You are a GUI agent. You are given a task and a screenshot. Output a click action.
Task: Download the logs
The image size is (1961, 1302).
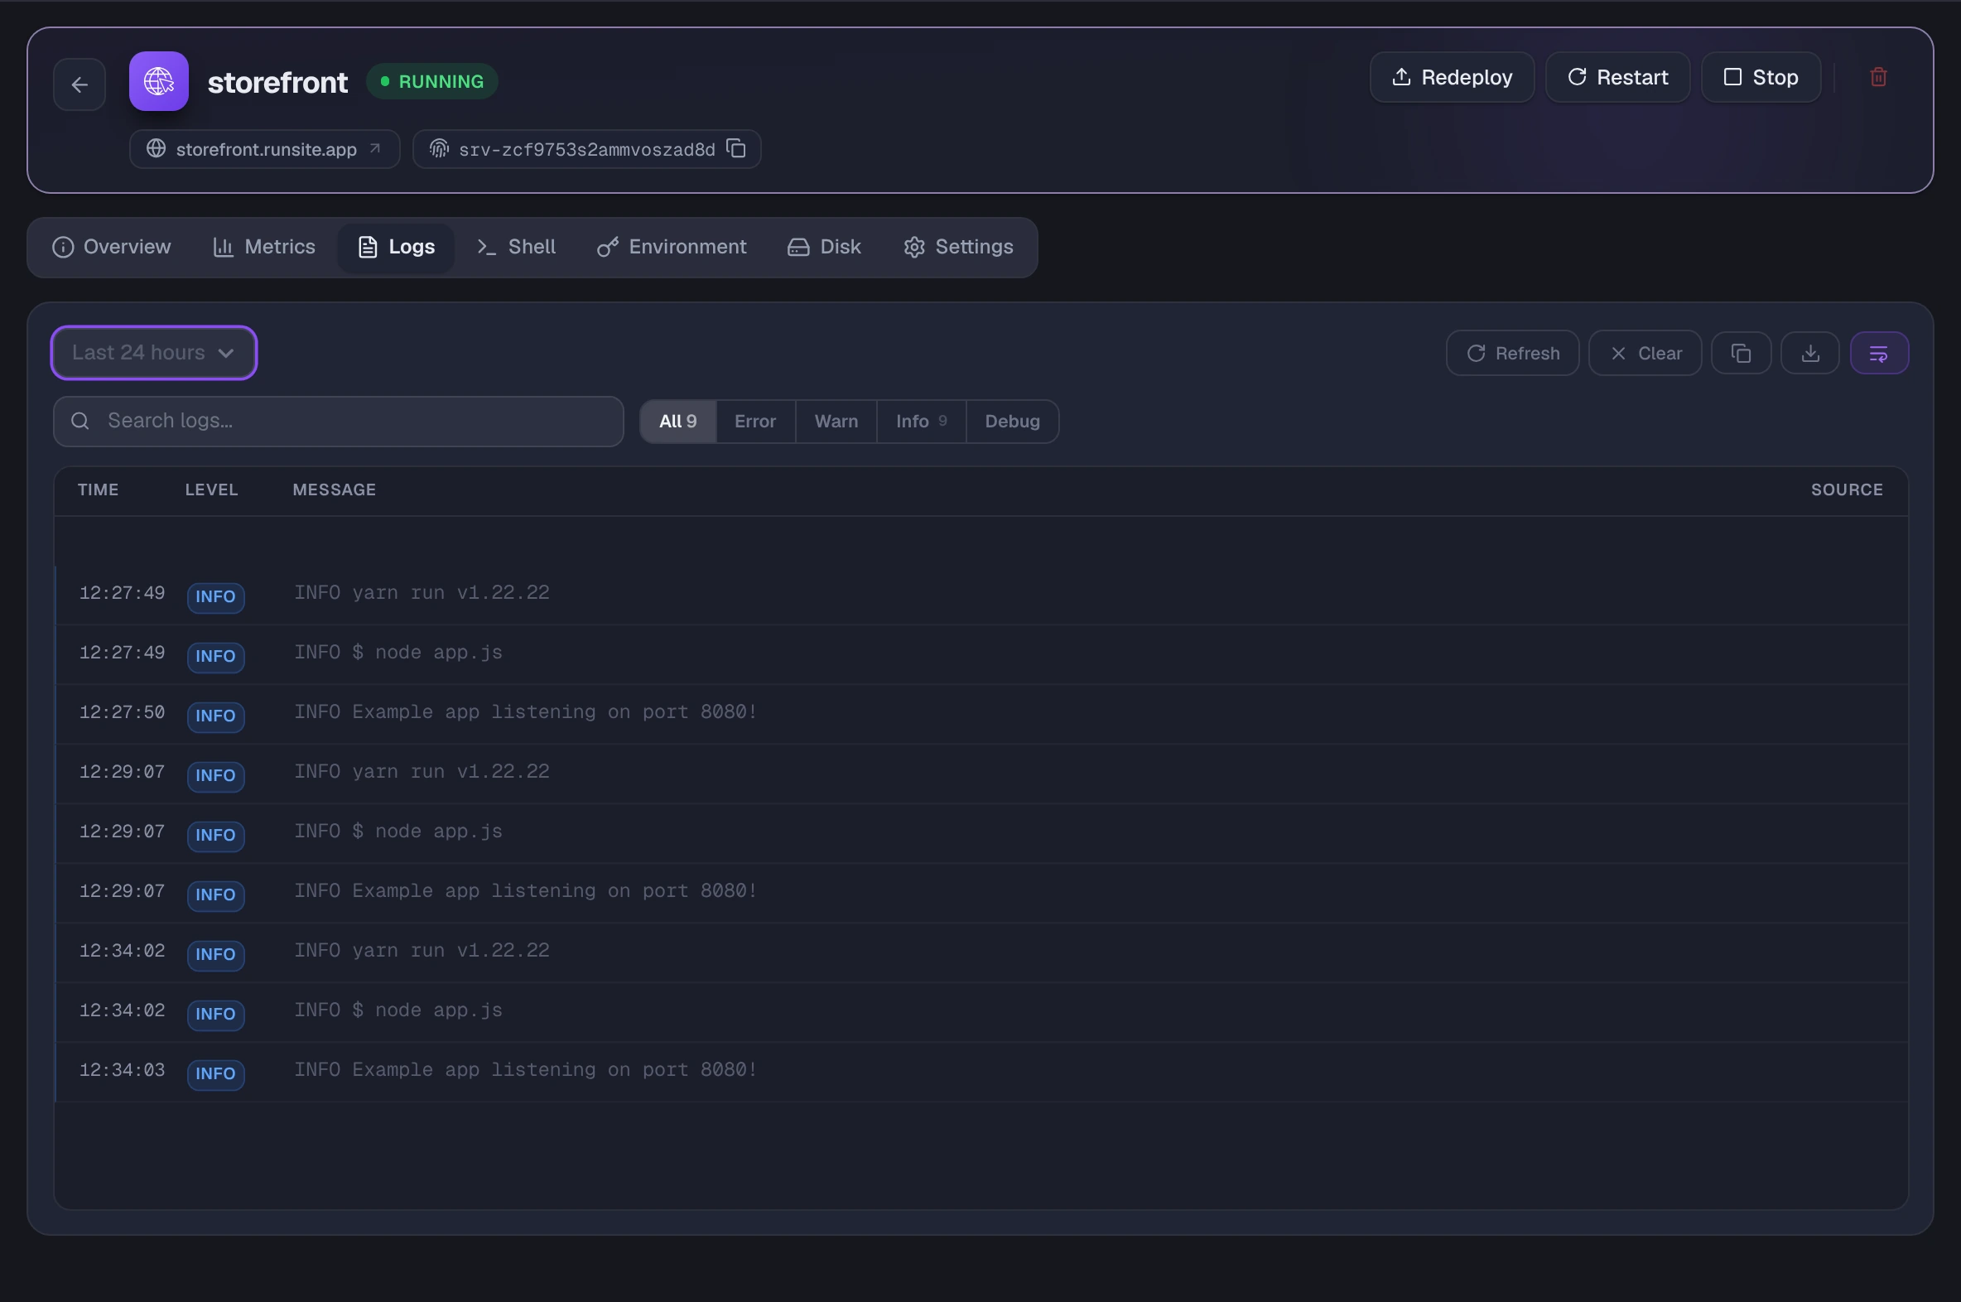coord(1810,353)
